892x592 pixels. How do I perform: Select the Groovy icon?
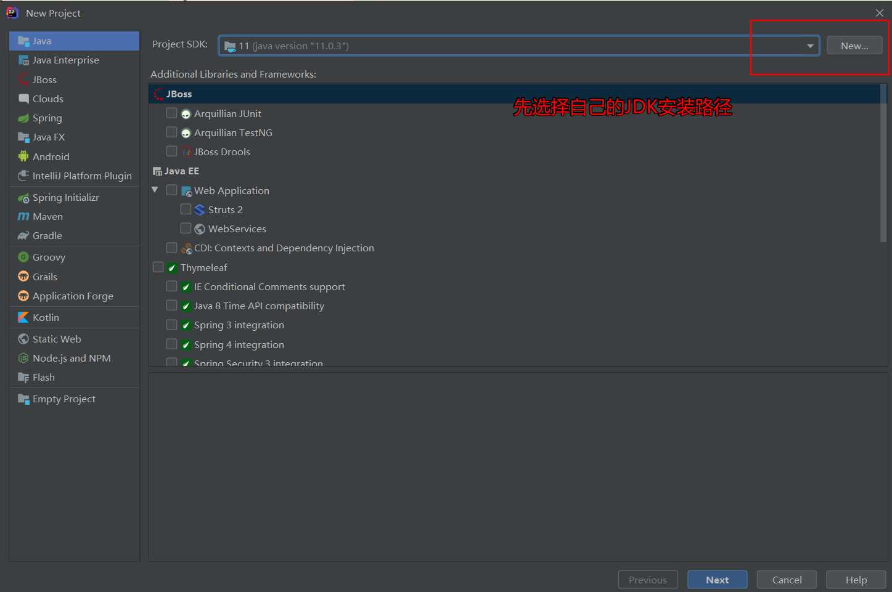pos(24,257)
